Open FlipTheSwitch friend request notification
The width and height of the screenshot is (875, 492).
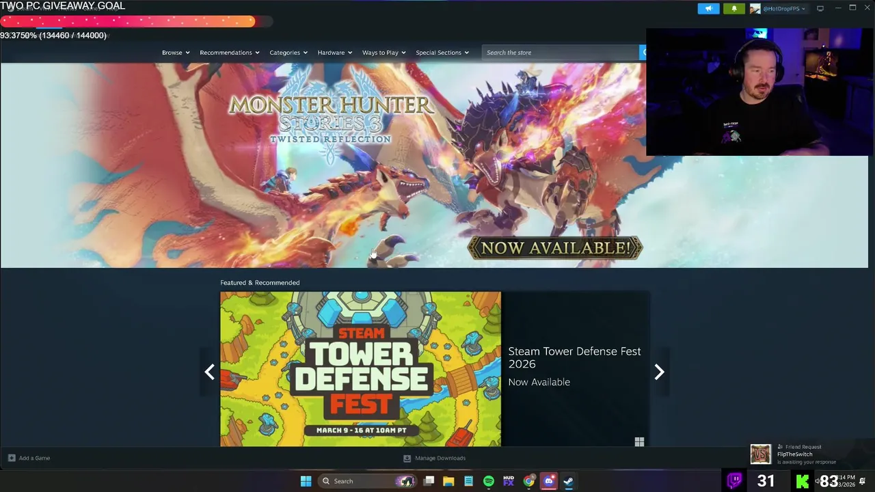(x=808, y=454)
